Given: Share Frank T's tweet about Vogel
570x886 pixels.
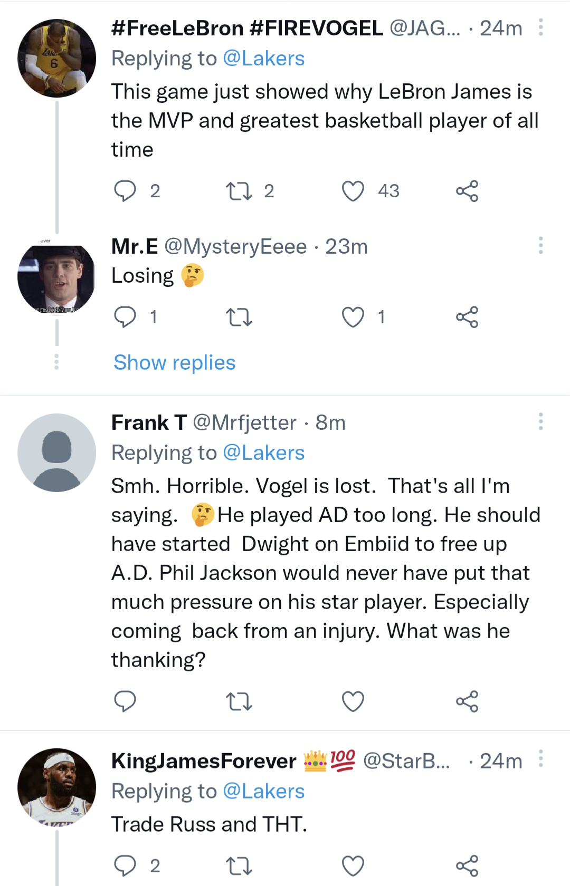Looking at the screenshot, I should point(467,701).
